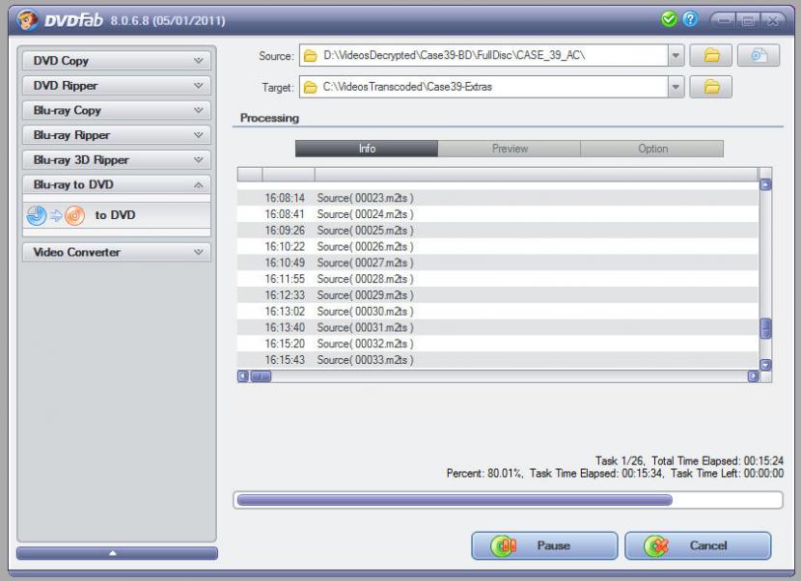Click into the Target path field

click(x=483, y=87)
